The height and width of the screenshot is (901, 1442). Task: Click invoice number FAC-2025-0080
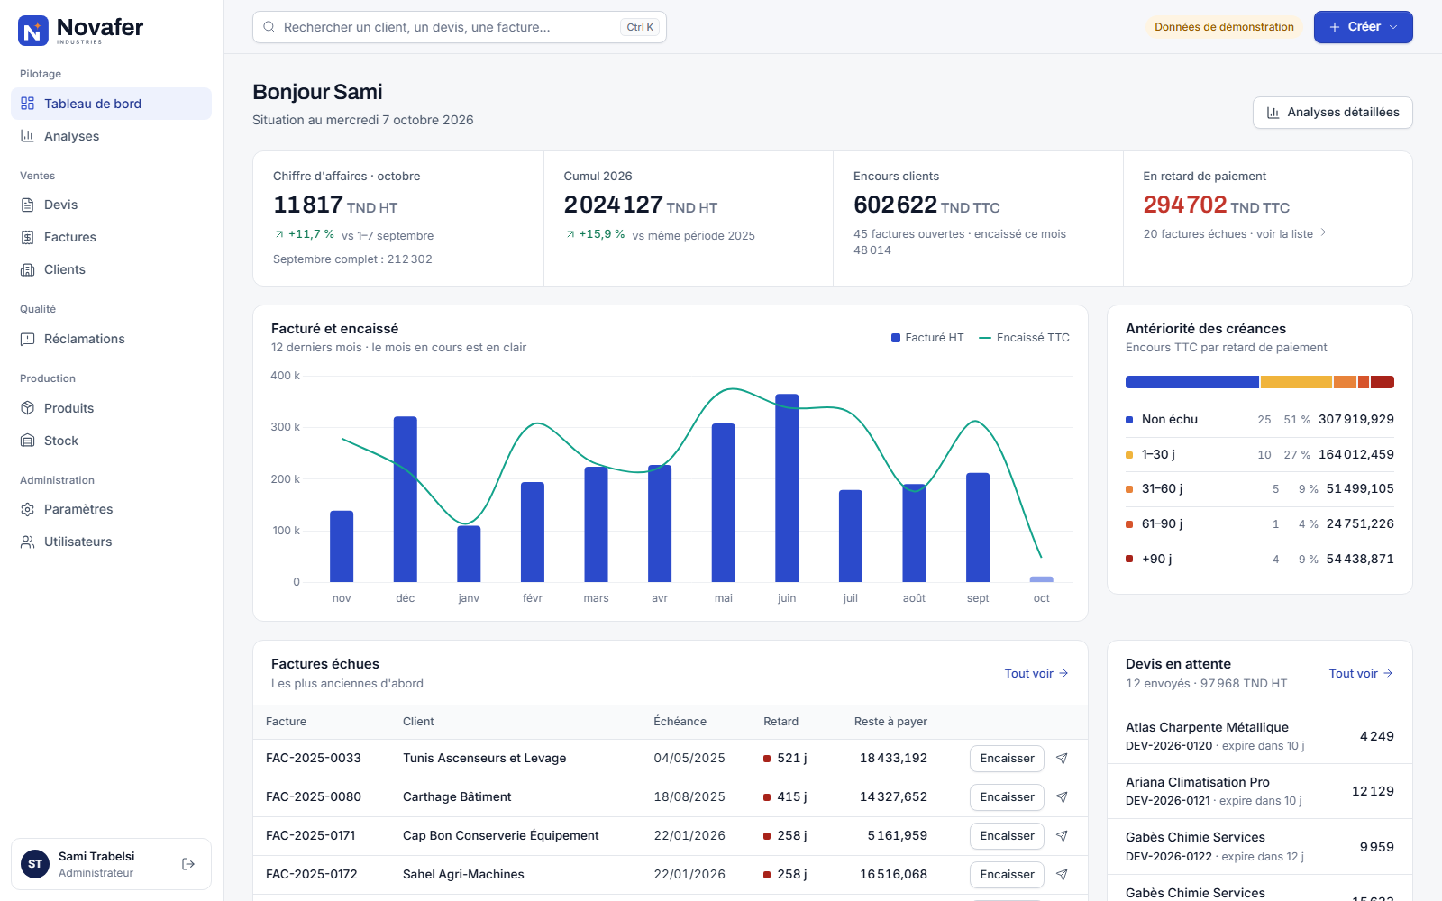coord(314,797)
